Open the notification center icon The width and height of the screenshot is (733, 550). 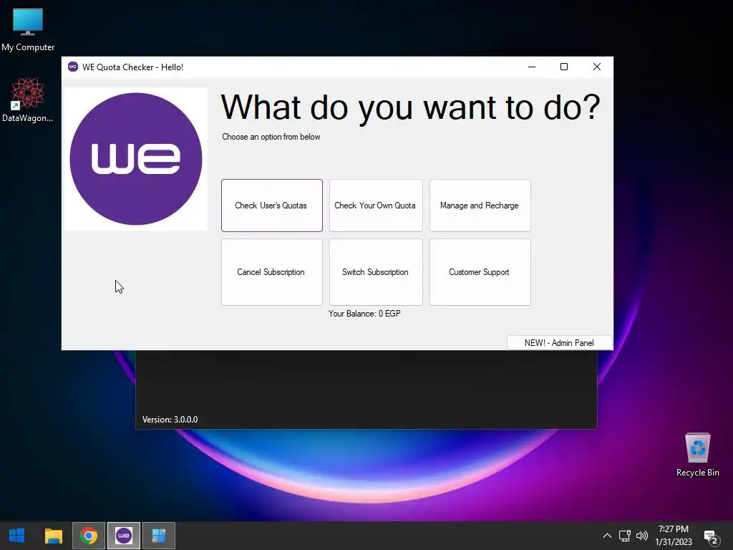click(x=711, y=536)
